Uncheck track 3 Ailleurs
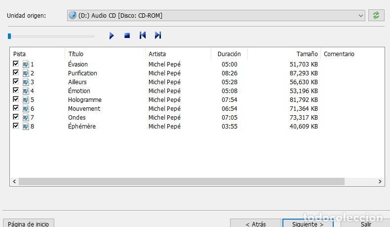Screen dimensions: 390x227 pyautogui.click(x=16, y=81)
